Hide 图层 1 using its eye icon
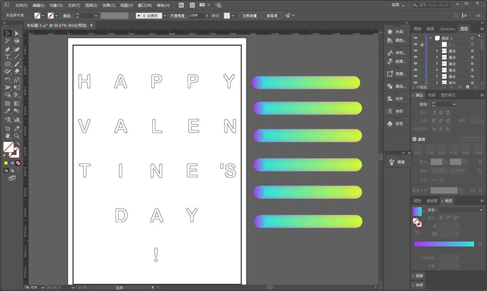Viewport: 487px width, 291px height. tap(416, 38)
